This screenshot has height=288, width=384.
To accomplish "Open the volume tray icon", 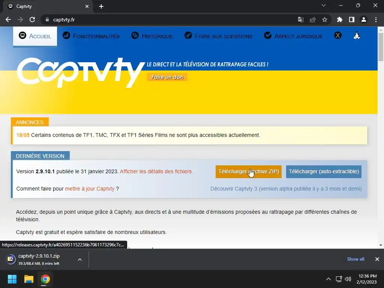I will point(348,279).
